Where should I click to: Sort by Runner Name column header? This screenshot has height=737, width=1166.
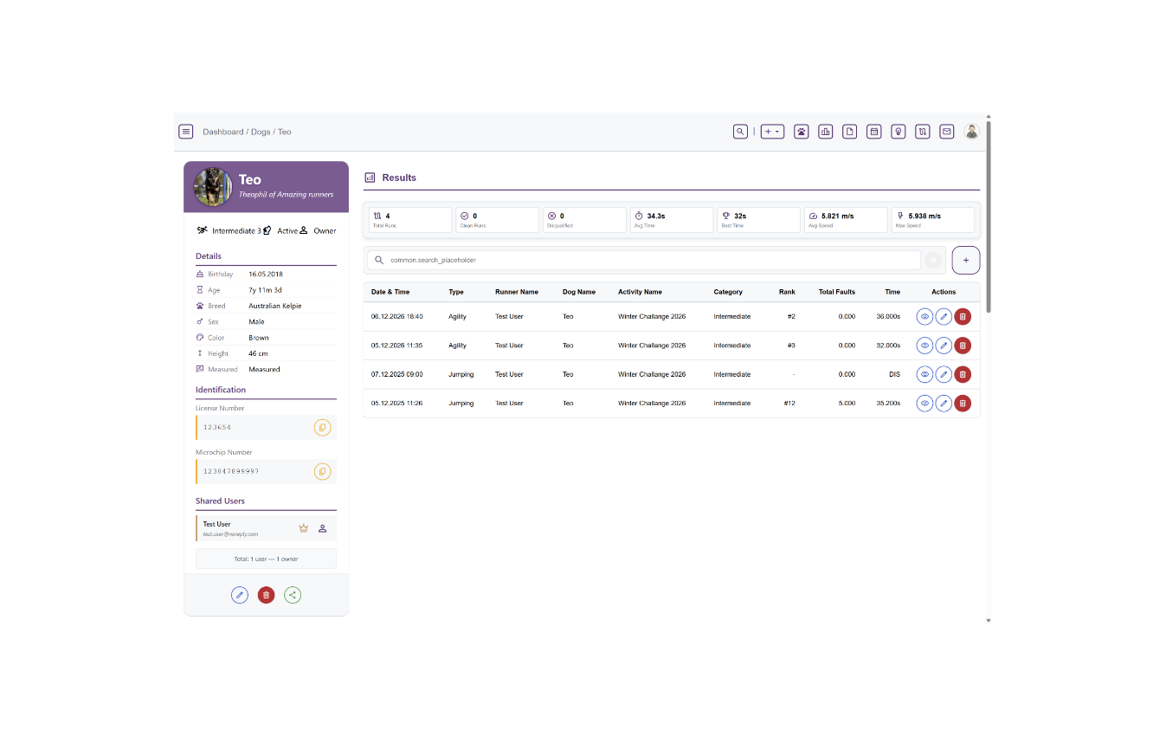(517, 292)
